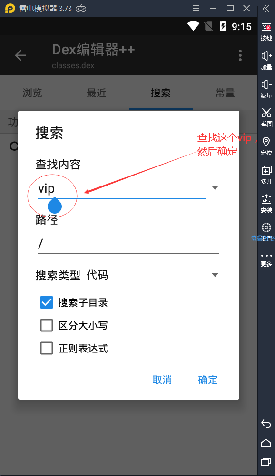Click the 路径 path input field
Image resolution: width=275 pixels, height=476 pixels.
[128, 244]
